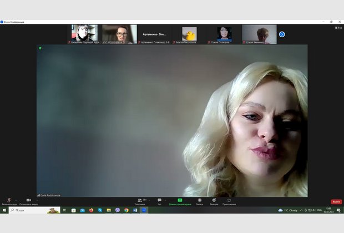
Task: Click the green Share Screen icon
Action: 180,200
